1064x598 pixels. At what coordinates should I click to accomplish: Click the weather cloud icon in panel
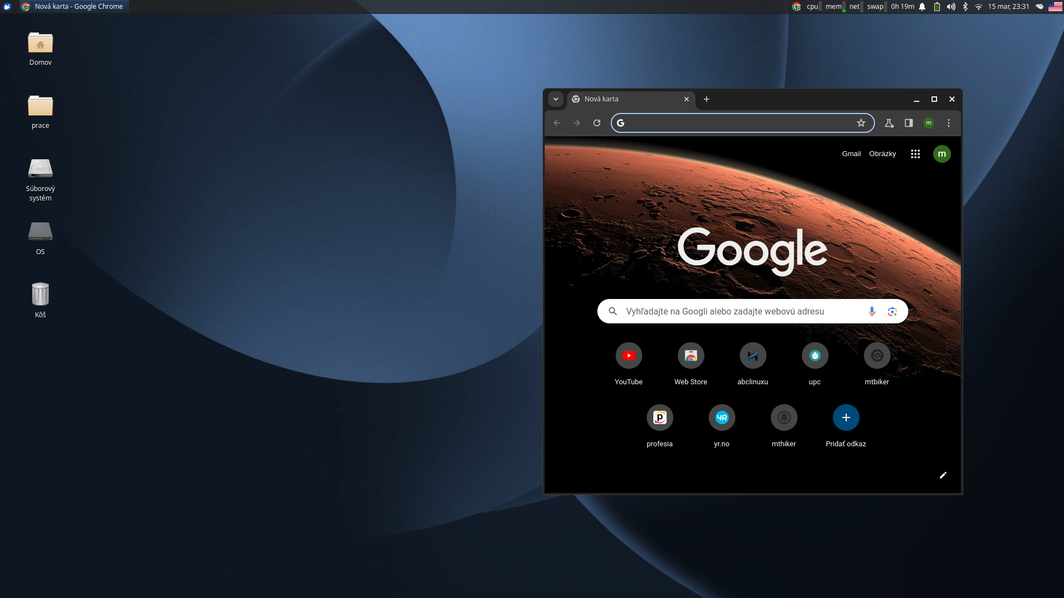(1040, 7)
